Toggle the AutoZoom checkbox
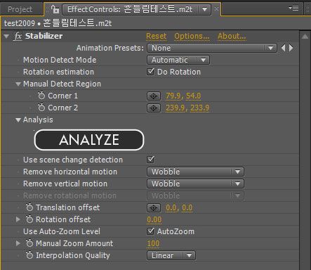Image resolution: width=311 pixels, height=270 pixels. (x=151, y=231)
